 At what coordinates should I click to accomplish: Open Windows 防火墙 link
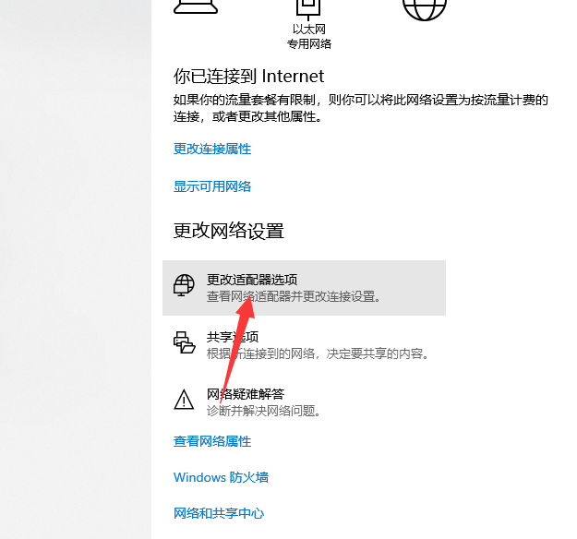[221, 477]
